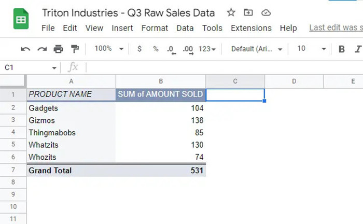The width and height of the screenshot is (363, 224).
Task: Star this spreadsheet document
Action: click(231, 12)
